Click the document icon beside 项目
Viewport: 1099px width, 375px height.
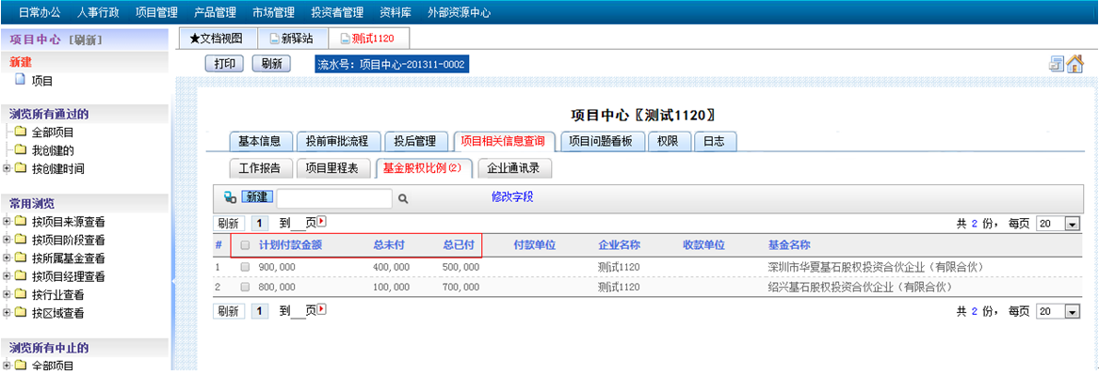click(x=20, y=80)
